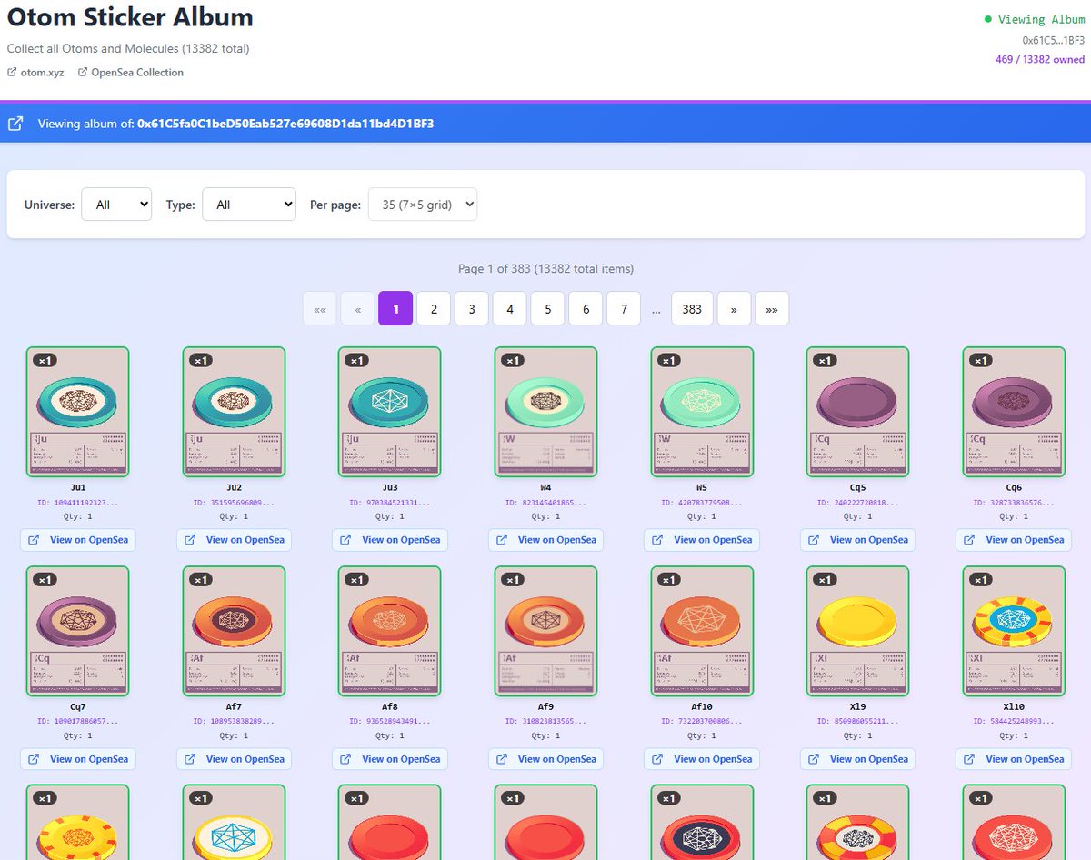Click the ID text under Xl10

[x=1014, y=722]
